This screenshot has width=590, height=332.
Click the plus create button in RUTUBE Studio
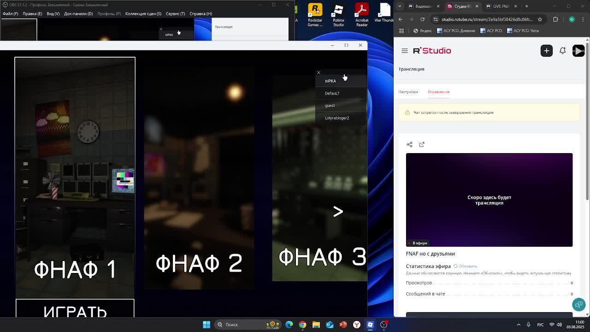point(546,51)
